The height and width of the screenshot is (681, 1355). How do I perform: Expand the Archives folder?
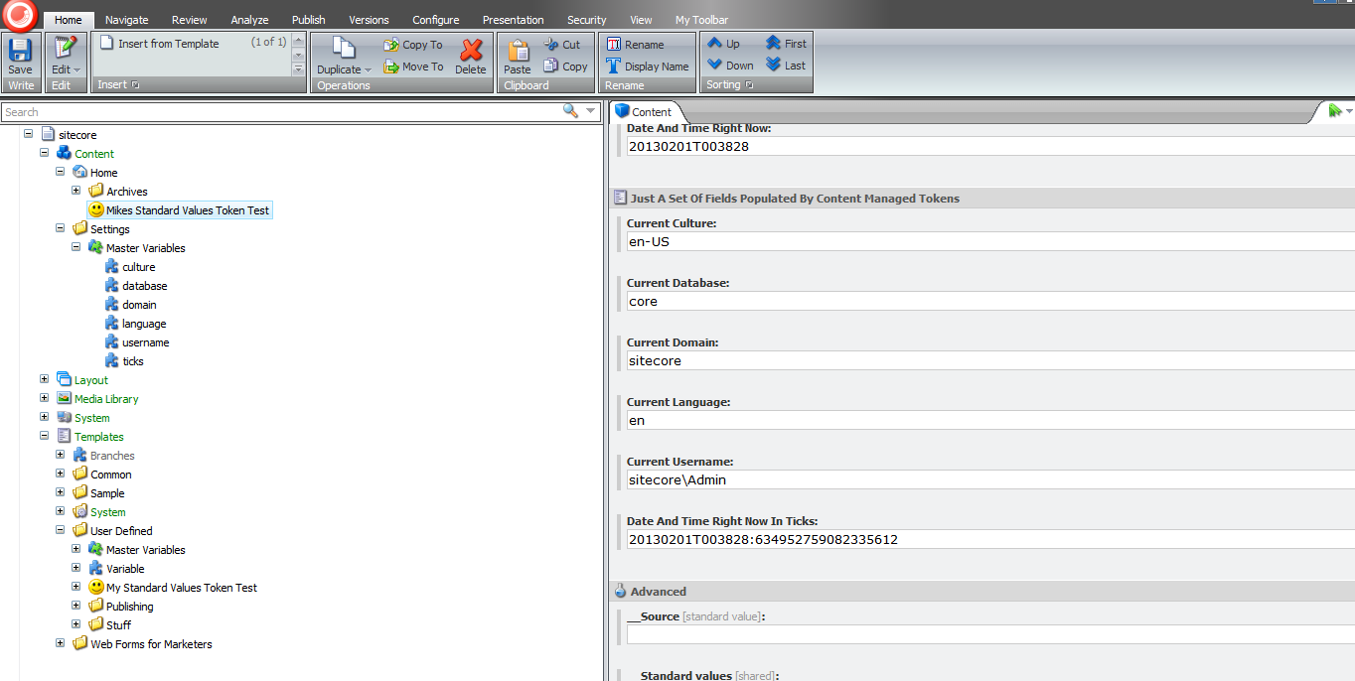pyautogui.click(x=76, y=191)
